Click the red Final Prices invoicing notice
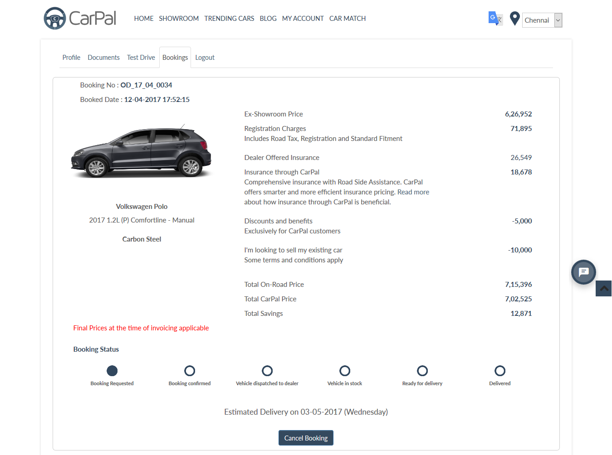The image size is (612, 455). click(141, 328)
